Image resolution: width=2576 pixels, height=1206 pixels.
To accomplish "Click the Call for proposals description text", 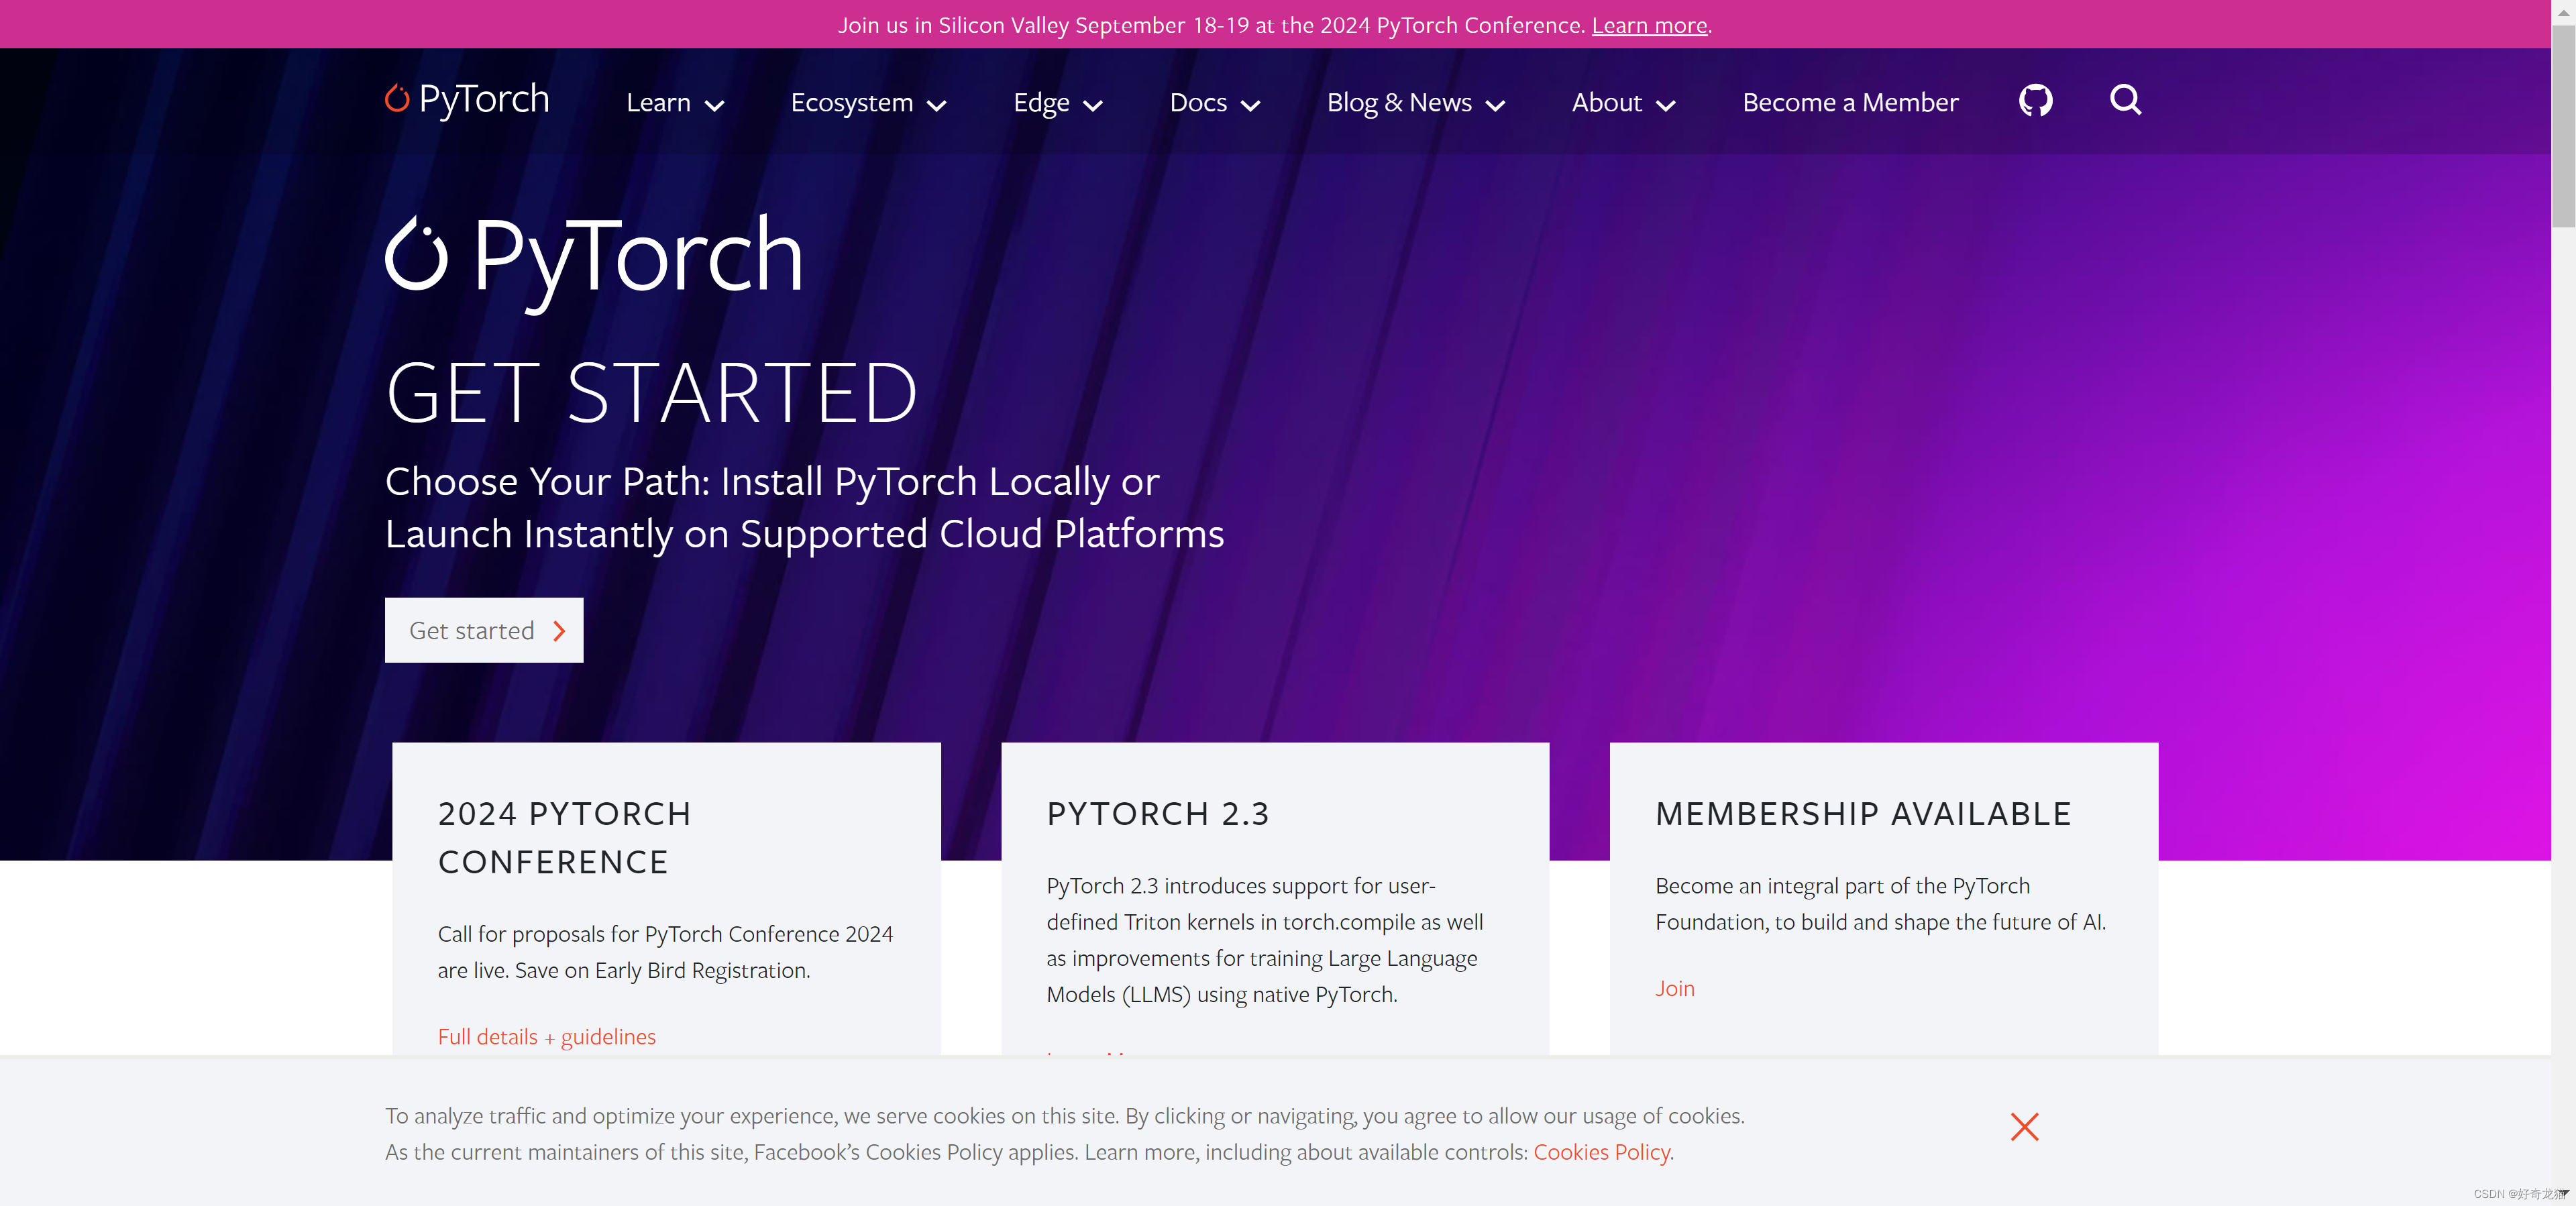I will click(x=665, y=952).
